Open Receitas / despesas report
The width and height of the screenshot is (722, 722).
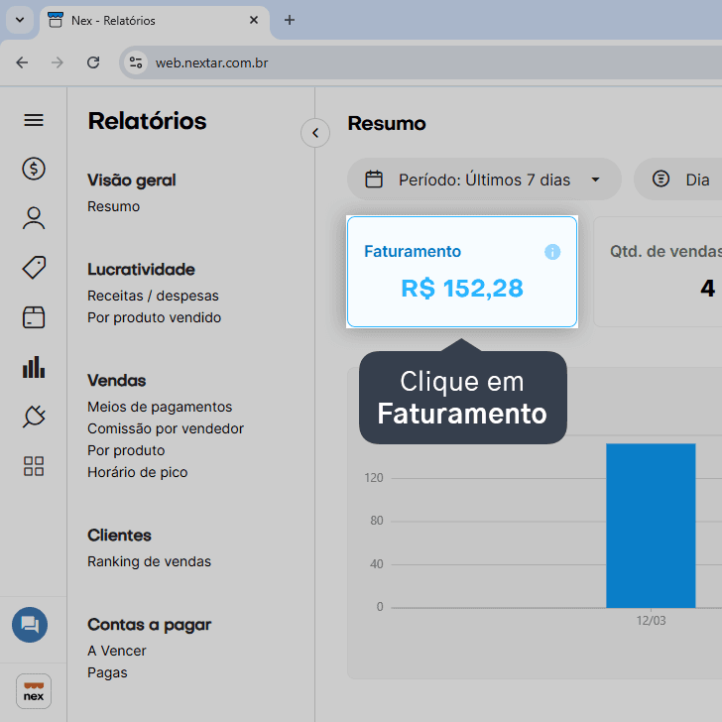point(153,296)
